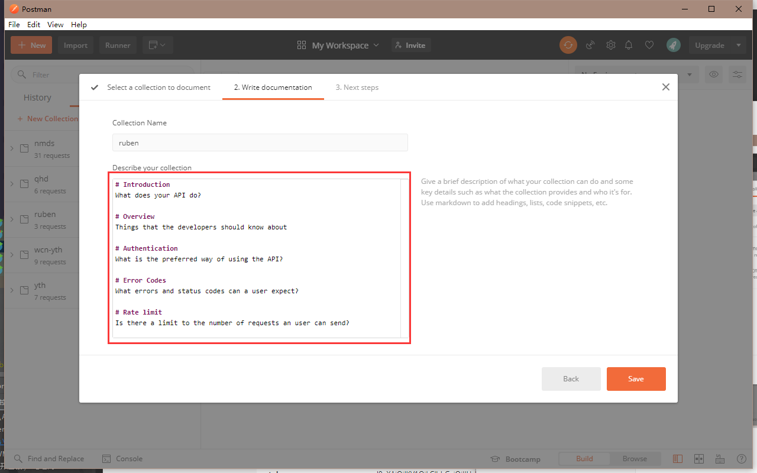This screenshot has width=757, height=473.
Task: Click the environment quick look eye icon
Action: point(714,74)
